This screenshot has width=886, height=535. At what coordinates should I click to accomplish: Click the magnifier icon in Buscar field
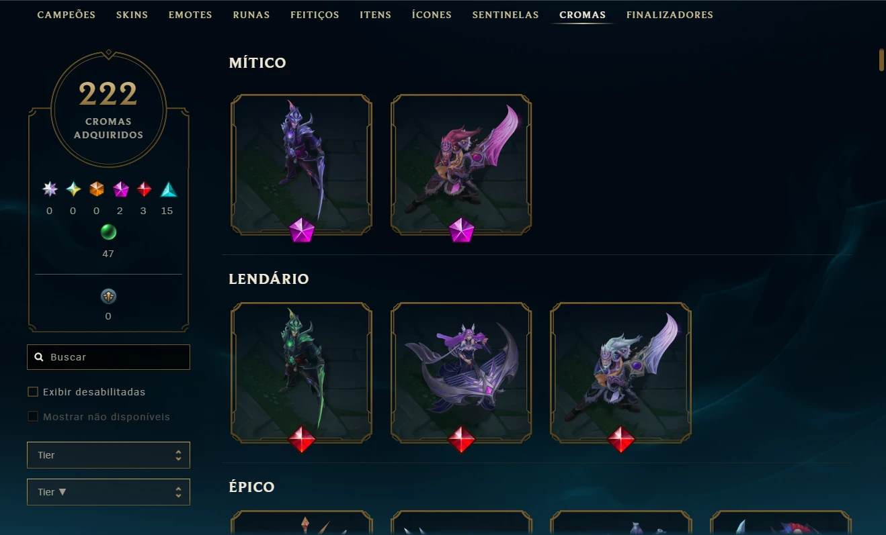click(x=38, y=357)
